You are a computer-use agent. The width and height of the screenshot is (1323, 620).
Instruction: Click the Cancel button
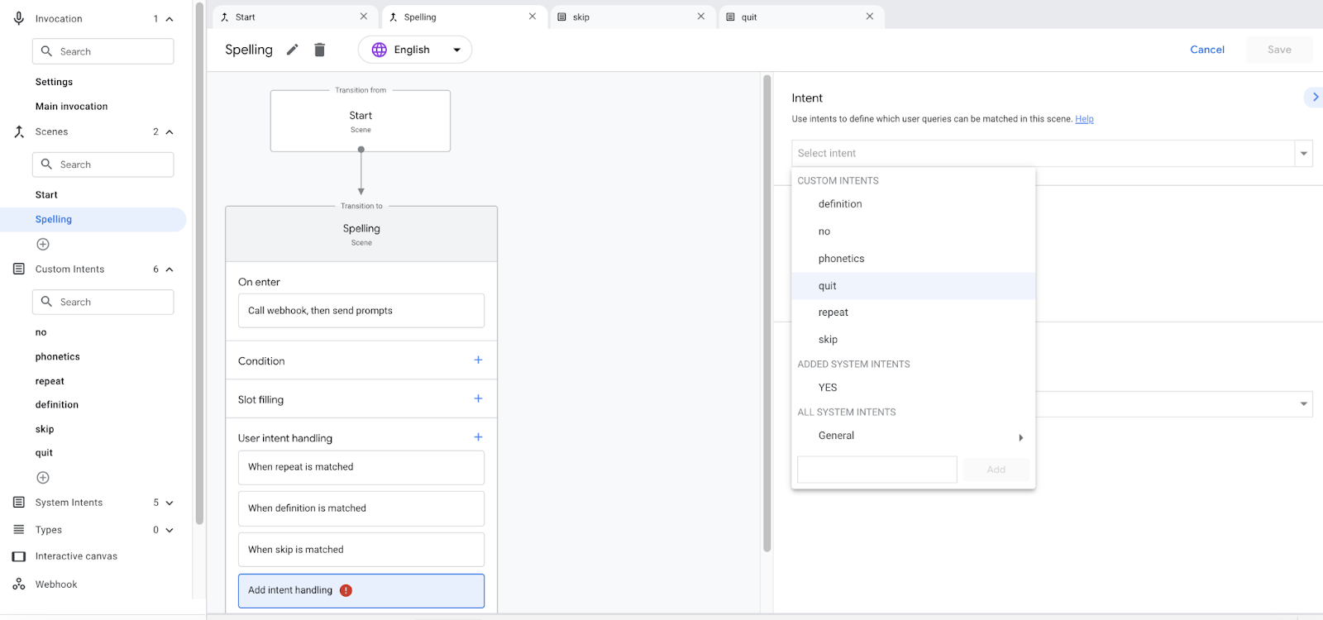coord(1206,50)
